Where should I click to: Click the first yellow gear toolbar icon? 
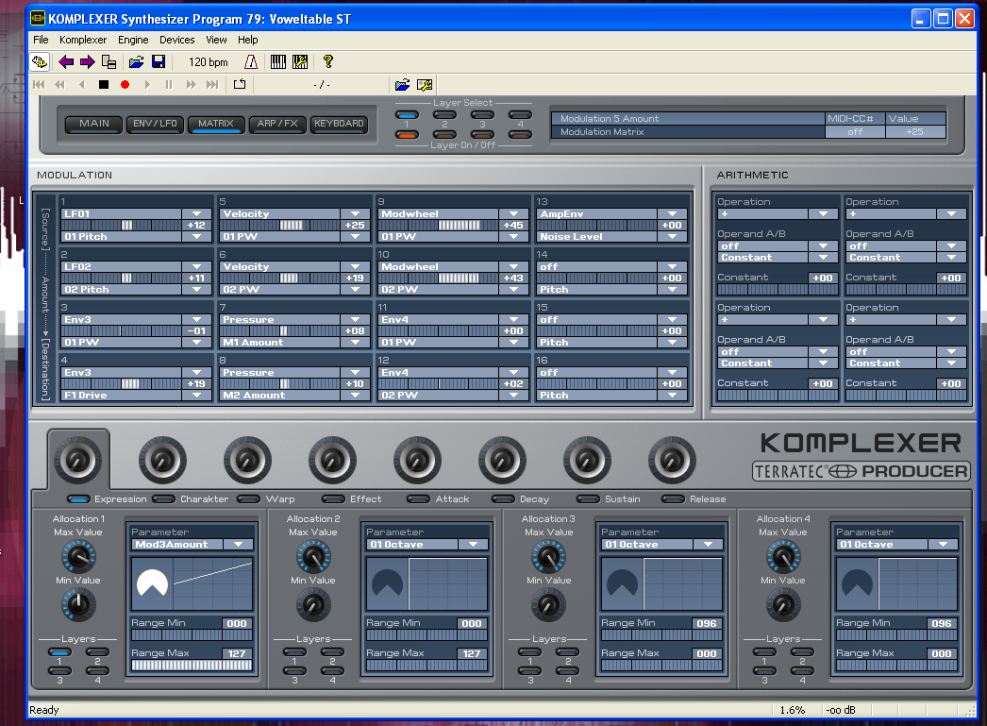pyautogui.click(x=40, y=61)
